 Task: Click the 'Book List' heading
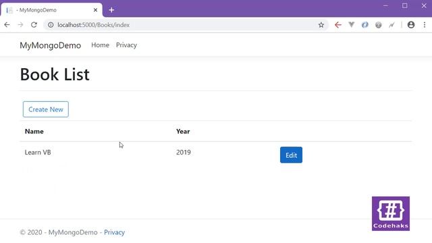point(55,74)
